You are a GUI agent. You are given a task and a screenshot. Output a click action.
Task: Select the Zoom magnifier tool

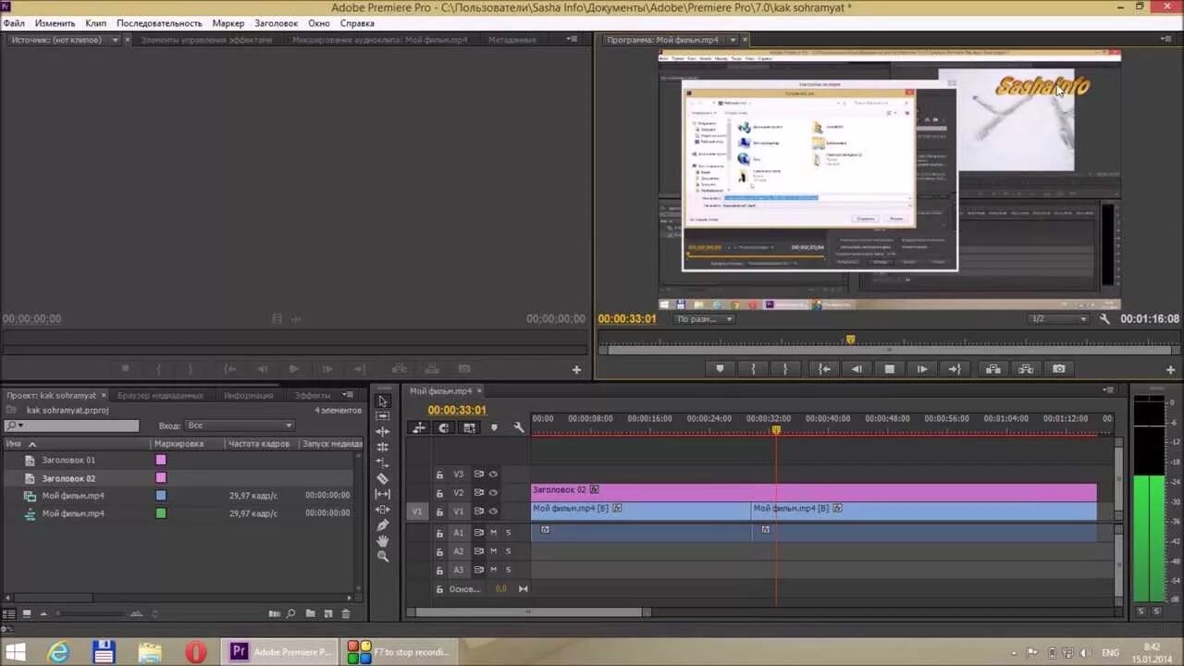(x=383, y=556)
